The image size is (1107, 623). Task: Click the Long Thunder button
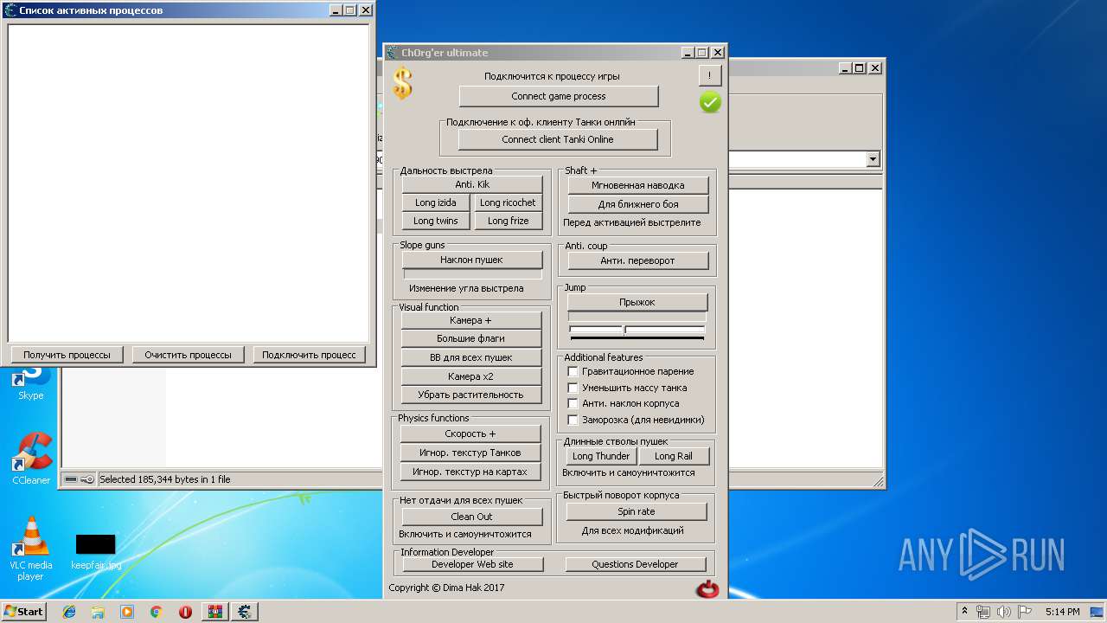pos(601,456)
